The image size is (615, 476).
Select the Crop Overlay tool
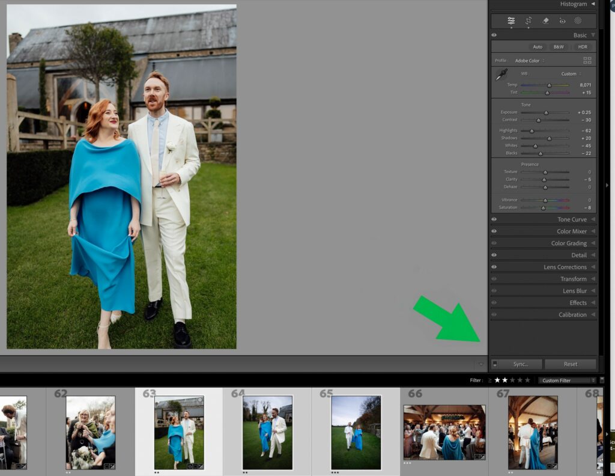[528, 20]
